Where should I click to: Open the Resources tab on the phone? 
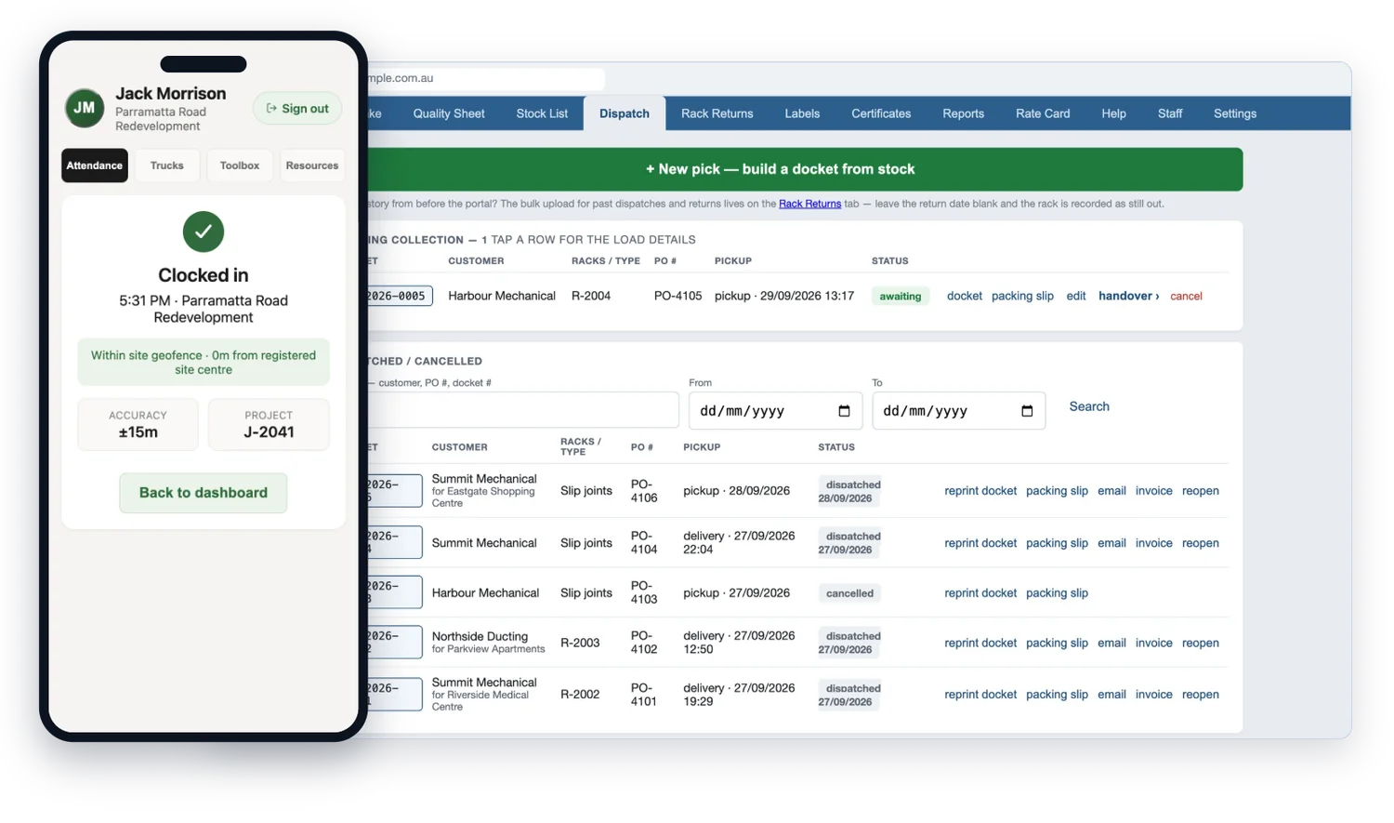[x=312, y=166]
